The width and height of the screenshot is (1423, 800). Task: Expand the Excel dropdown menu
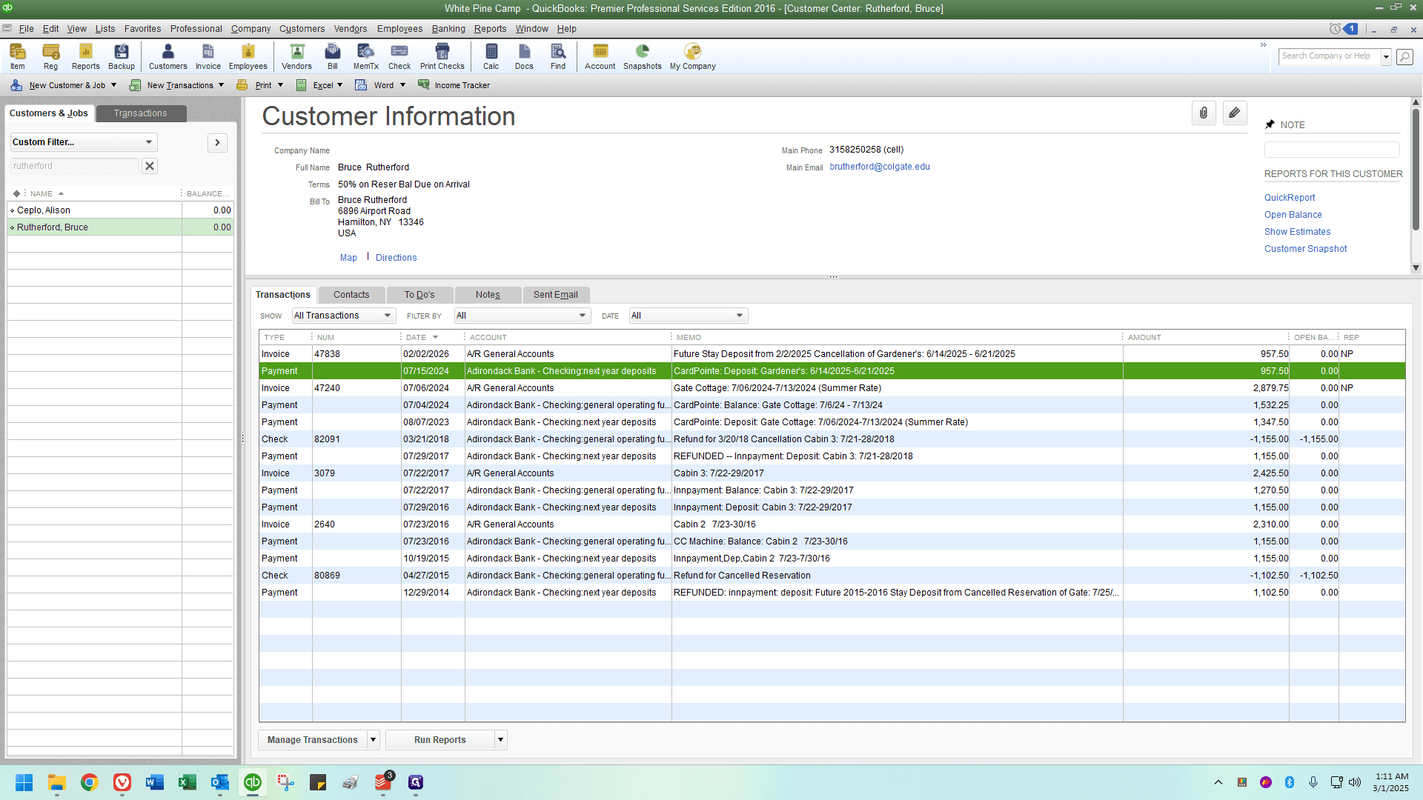339,85
